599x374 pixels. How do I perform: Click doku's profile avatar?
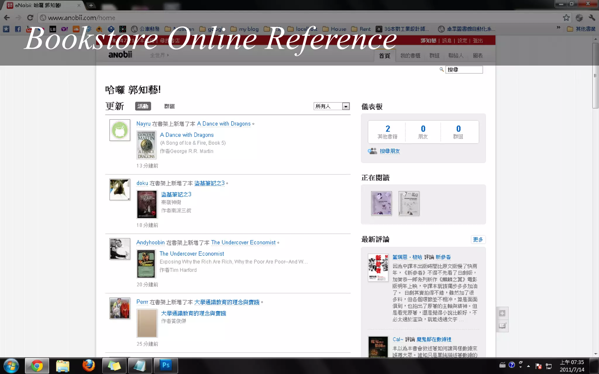[120, 190]
